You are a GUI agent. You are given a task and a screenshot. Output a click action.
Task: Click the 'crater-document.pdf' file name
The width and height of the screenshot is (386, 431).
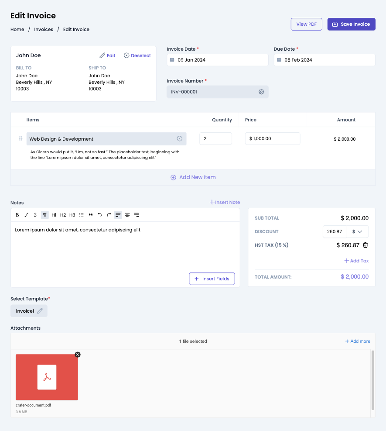(x=34, y=405)
